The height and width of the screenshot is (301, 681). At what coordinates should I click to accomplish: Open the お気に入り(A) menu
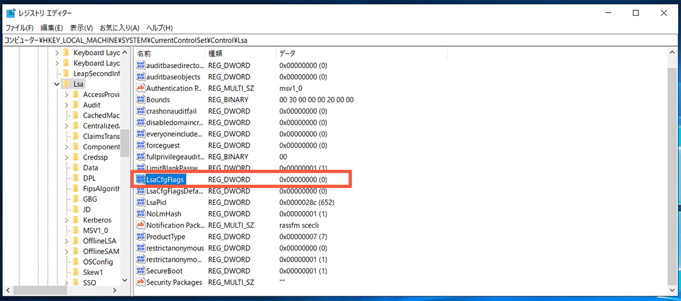point(119,28)
